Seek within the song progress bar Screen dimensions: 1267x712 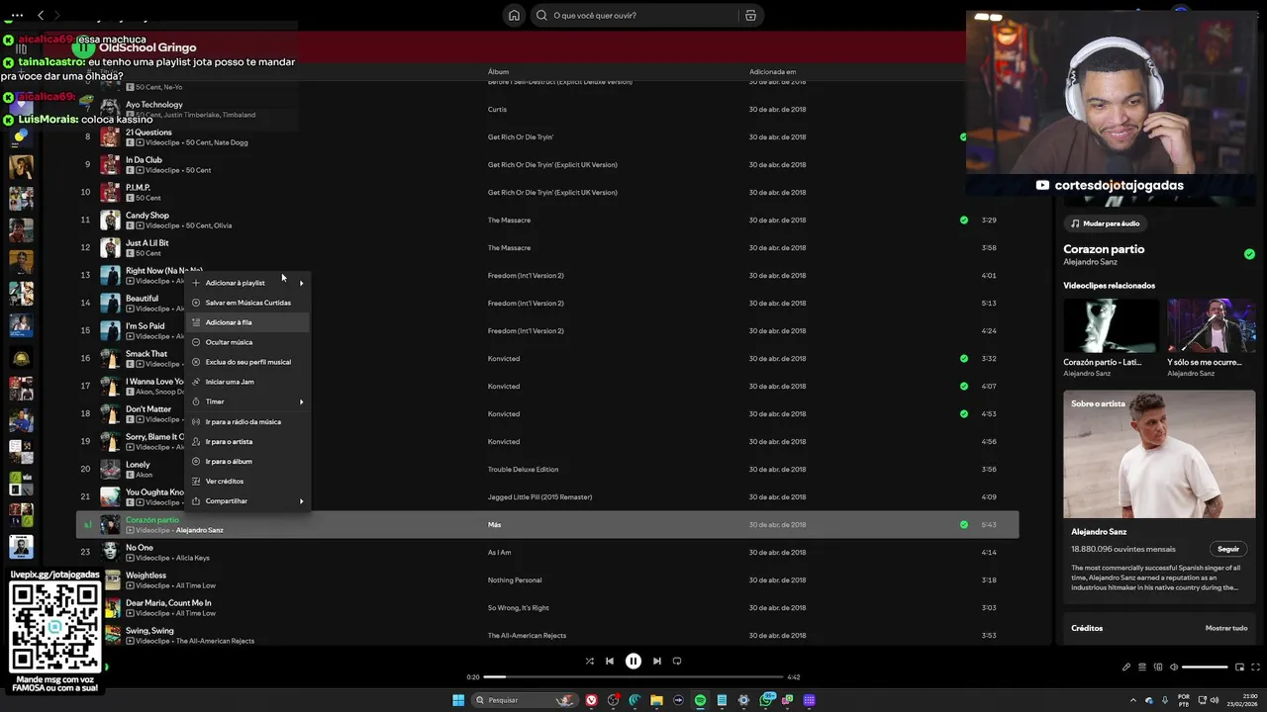coord(633,677)
